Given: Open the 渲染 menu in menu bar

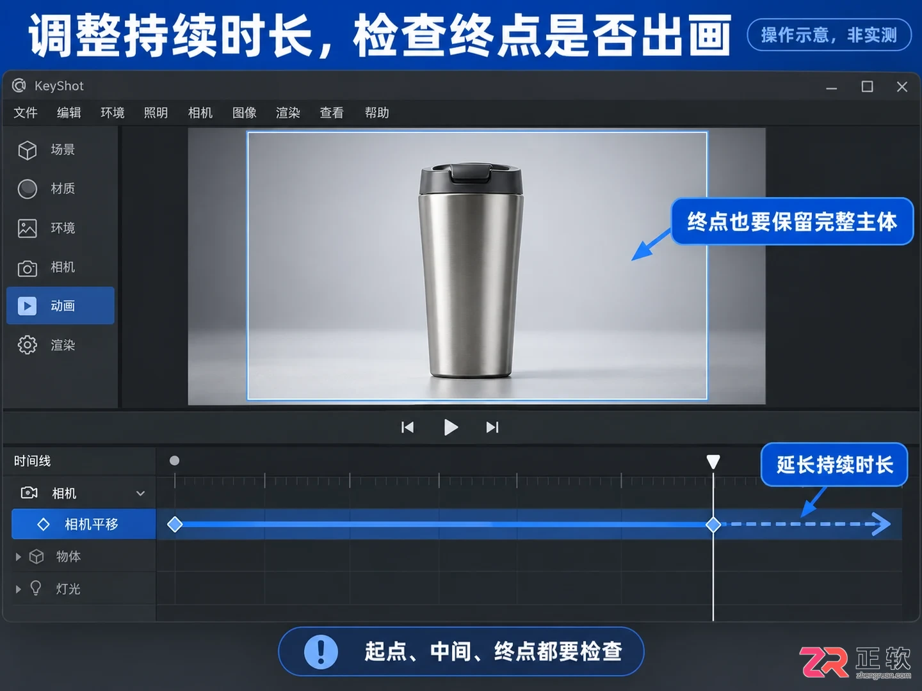Looking at the screenshot, I should tap(288, 113).
